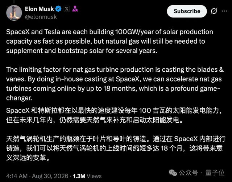Click the purple subscriber star icon
Viewport: 232px width, 182px height.
(75, 9)
